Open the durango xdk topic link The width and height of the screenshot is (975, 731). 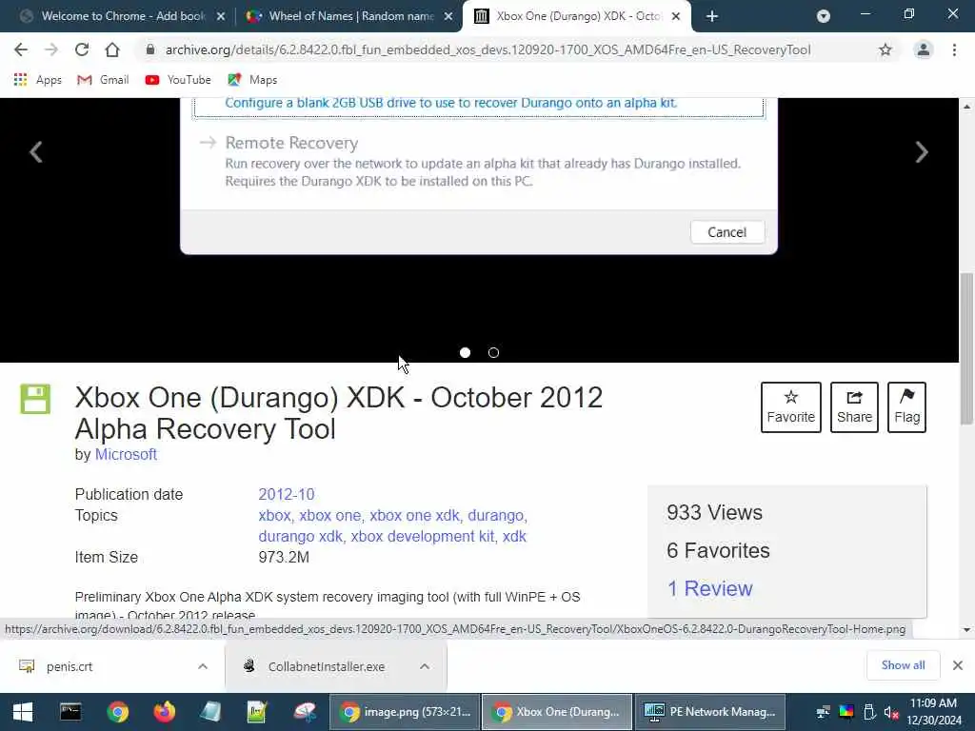(x=300, y=537)
